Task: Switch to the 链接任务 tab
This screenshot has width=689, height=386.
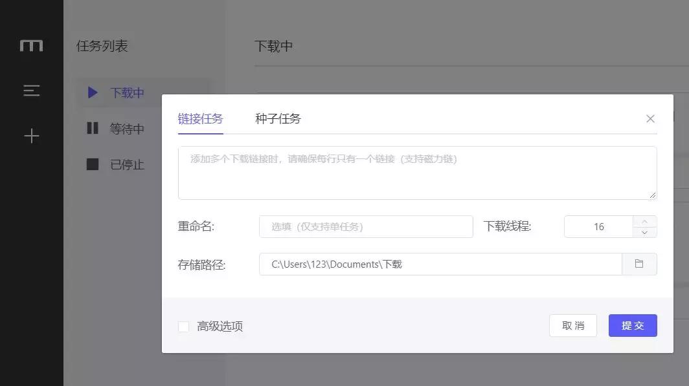Action: point(201,118)
